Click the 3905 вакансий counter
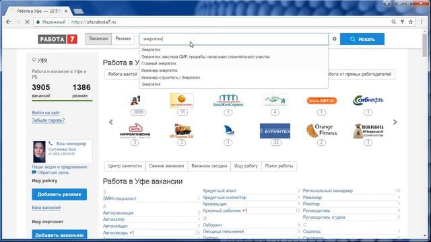 coord(41,91)
